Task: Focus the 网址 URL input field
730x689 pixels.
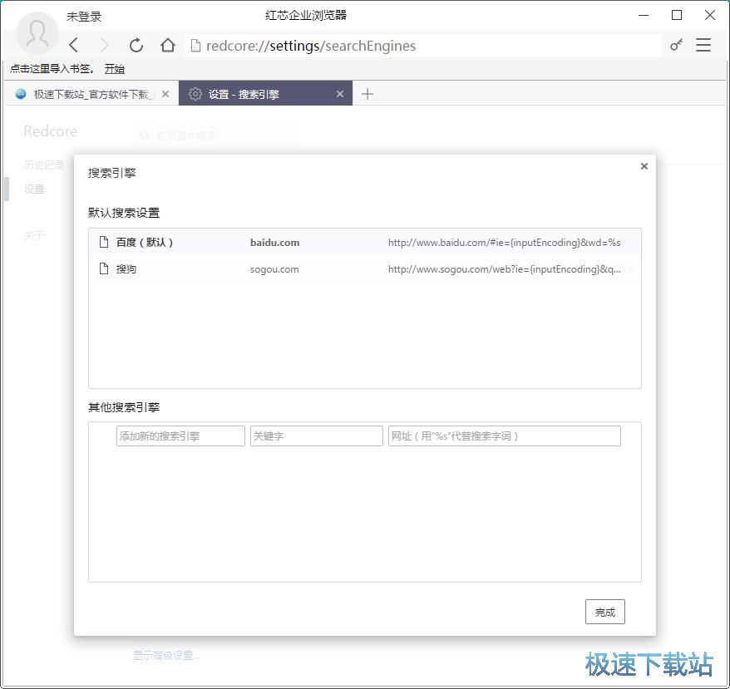Action: pos(504,436)
